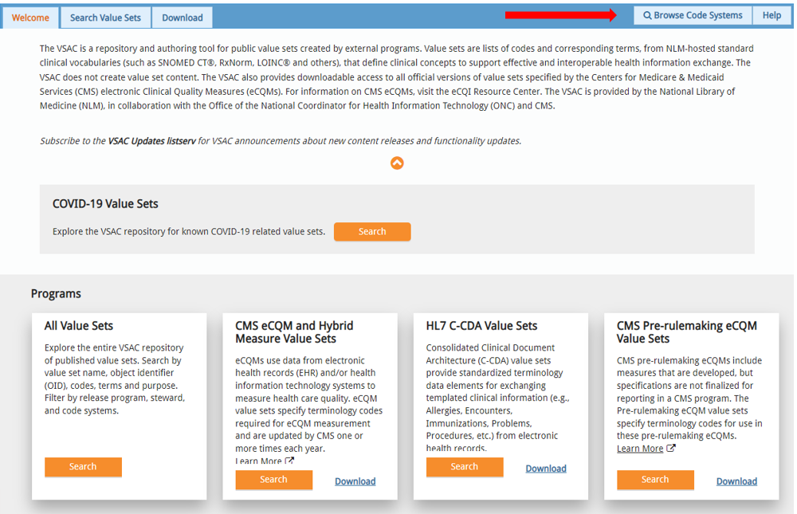
Task: Open Learn More link in Pre-rulemaking card
Action: point(640,449)
